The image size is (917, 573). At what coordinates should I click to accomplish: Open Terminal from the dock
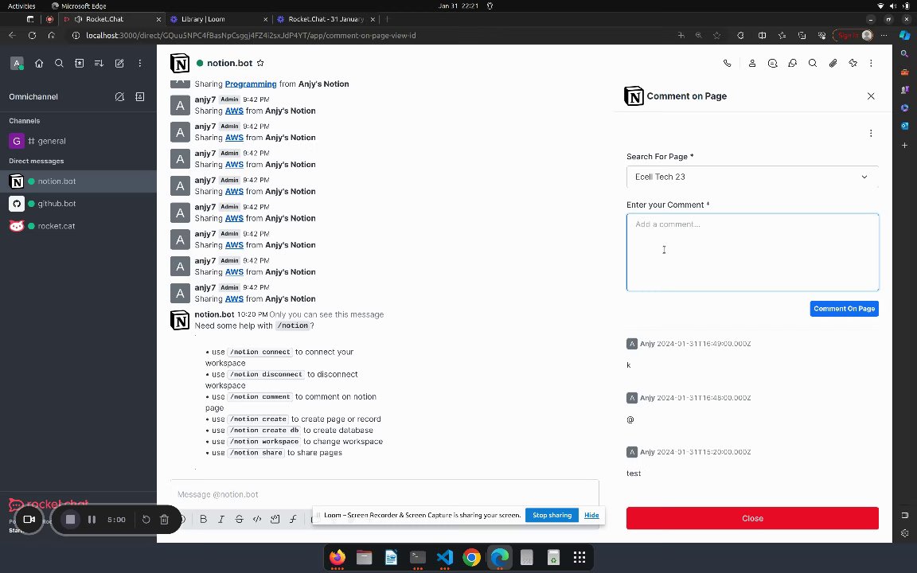pos(418,557)
